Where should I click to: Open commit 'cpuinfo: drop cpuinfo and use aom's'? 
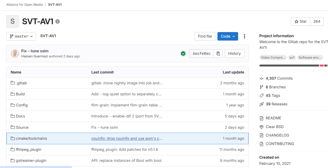127,138
